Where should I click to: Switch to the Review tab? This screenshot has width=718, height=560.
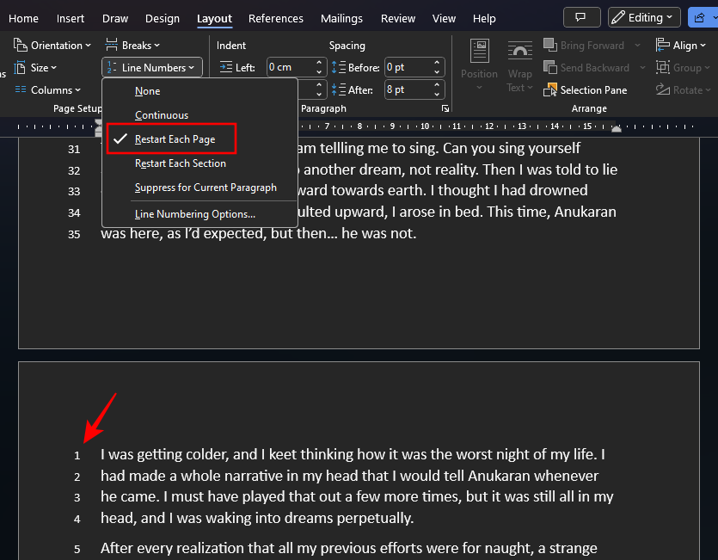398,19
